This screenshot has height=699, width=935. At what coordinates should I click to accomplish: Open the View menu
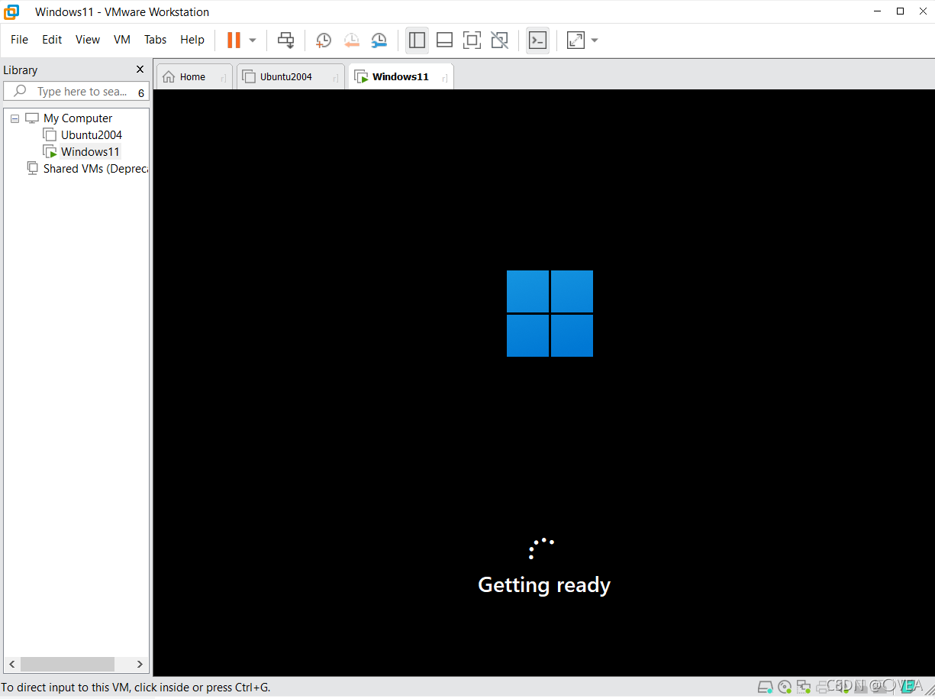coord(88,40)
